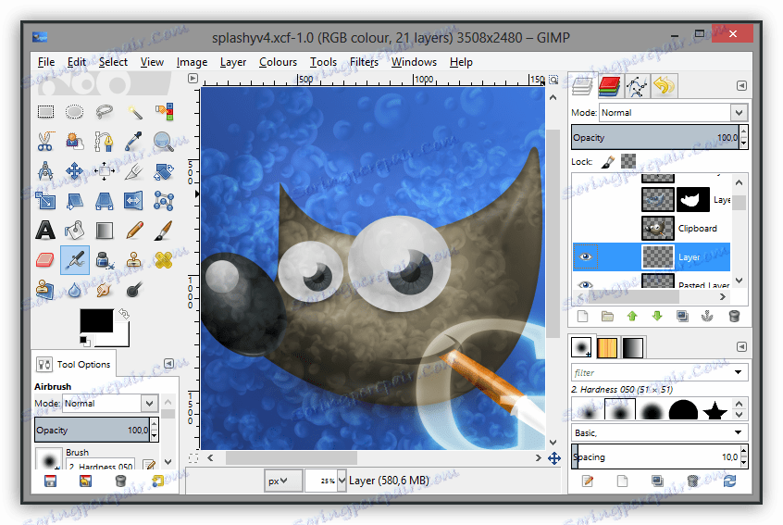Select the Rotate tool
Viewport: 783px width, 525px height.
point(164,171)
